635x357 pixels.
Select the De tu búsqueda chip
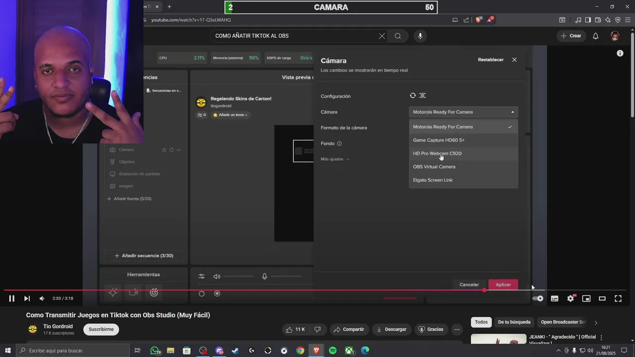[x=514, y=322]
